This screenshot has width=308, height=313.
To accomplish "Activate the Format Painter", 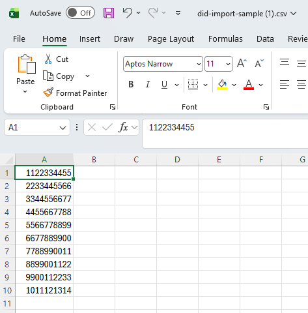I will (75, 93).
